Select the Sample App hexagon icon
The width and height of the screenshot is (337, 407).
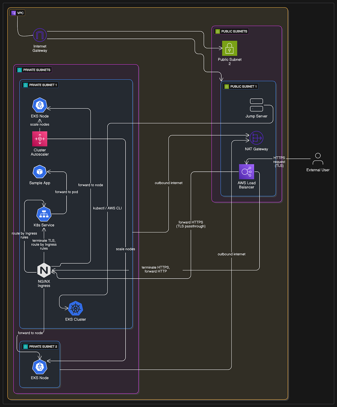tap(40, 171)
